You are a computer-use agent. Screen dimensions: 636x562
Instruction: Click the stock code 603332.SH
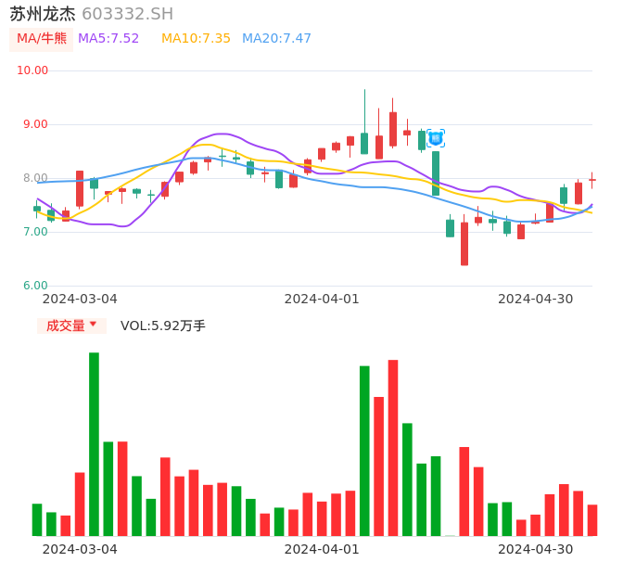[127, 14]
